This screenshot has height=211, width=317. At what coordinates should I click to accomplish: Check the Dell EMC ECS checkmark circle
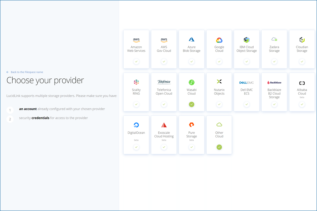[247, 104]
